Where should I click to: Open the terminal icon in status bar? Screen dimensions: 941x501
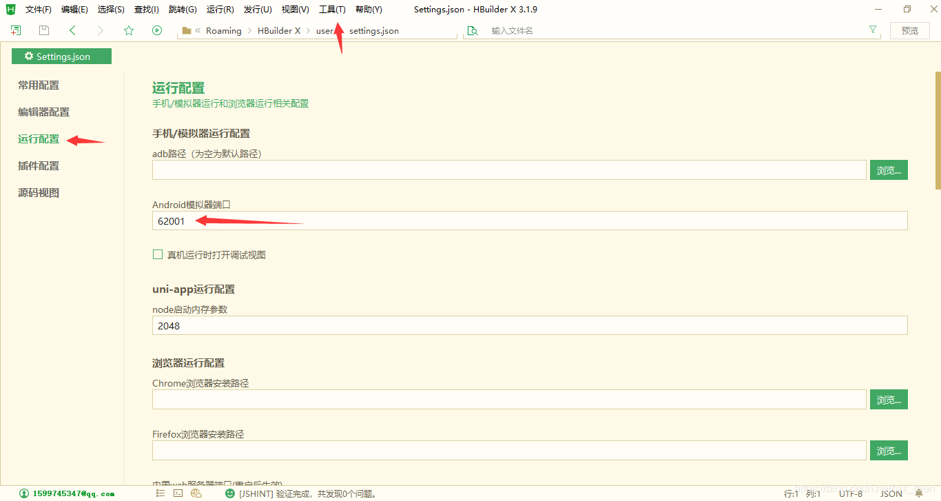click(178, 493)
